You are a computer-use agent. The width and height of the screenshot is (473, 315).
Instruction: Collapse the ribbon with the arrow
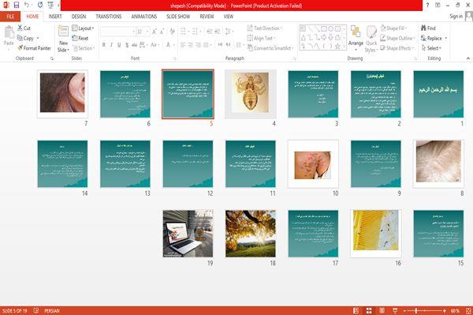(468, 58)
